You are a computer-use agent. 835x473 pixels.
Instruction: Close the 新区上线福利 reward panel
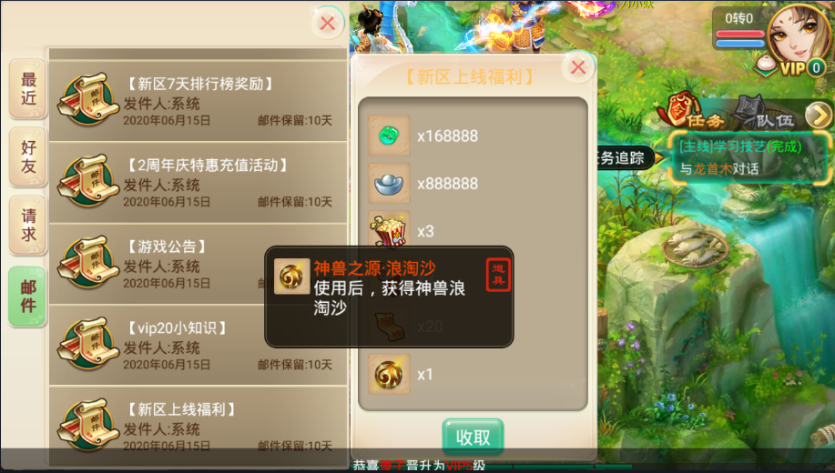578,67
